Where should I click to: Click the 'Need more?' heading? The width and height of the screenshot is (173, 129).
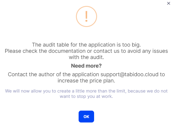tap(86, 66)
